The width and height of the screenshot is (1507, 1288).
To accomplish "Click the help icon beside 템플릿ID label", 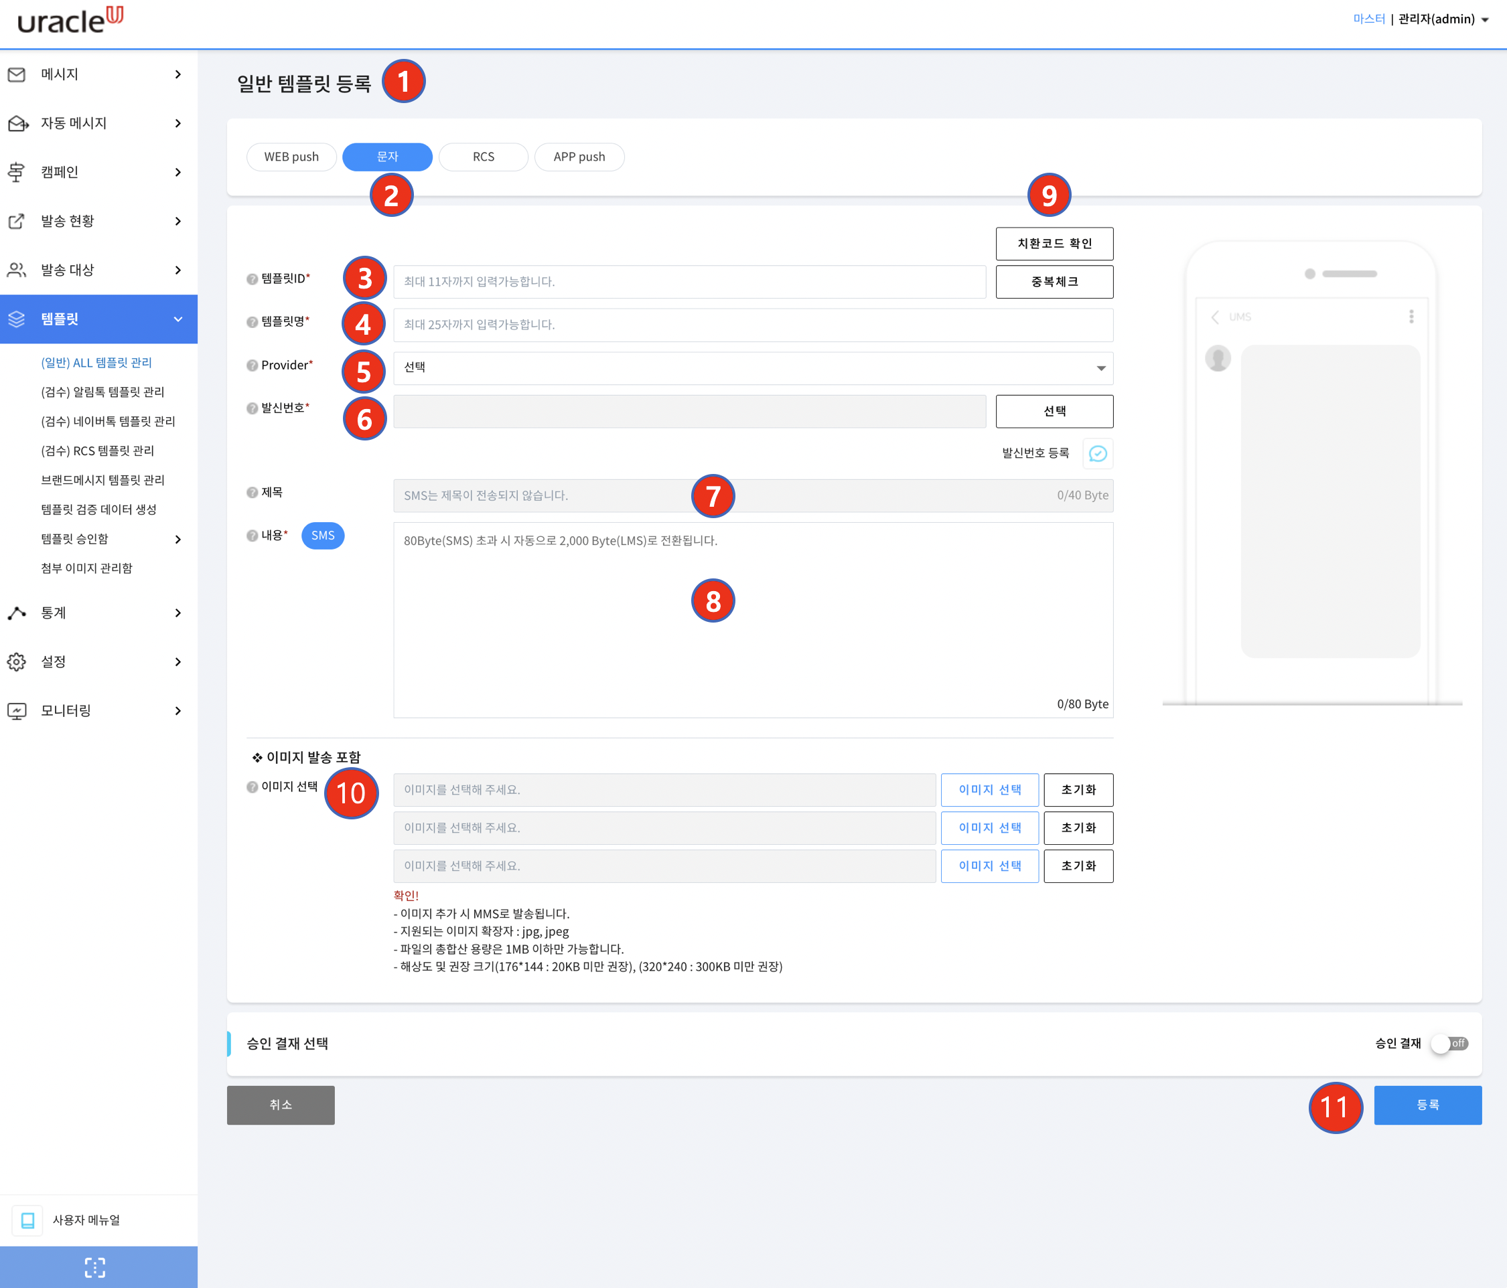I will tap(252, 279).
